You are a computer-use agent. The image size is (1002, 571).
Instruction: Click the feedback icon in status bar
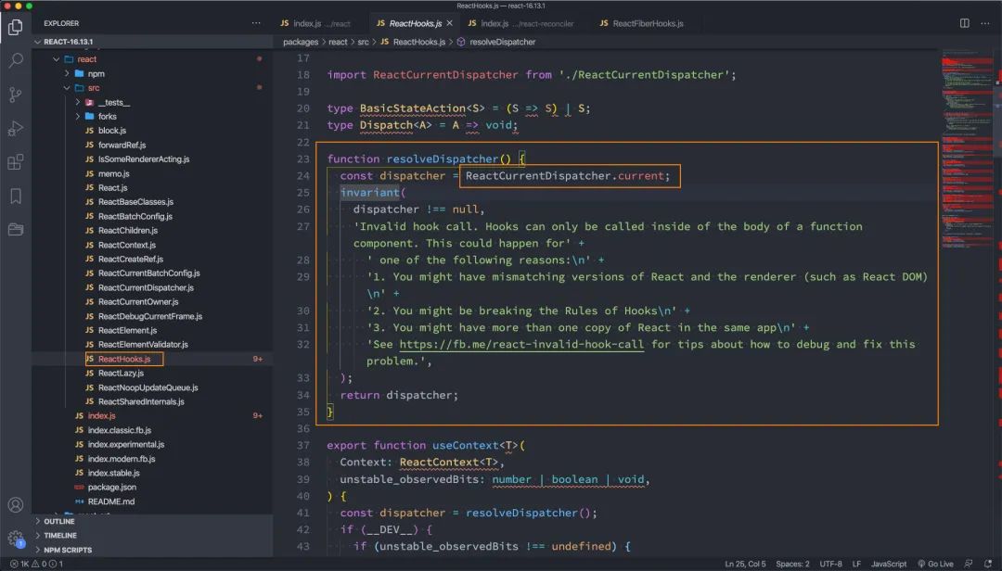coord(969,564)
